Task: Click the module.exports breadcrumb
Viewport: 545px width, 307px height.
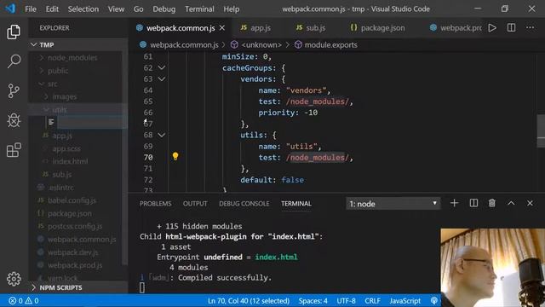Action: coord(326,45)
